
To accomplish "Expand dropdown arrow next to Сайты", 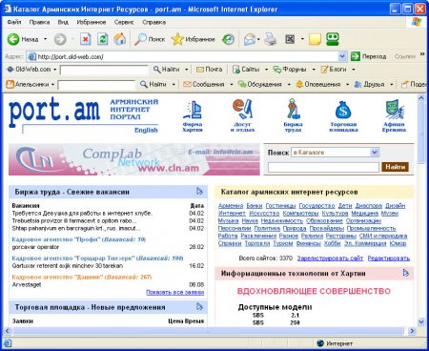I will tap(266, 70).
